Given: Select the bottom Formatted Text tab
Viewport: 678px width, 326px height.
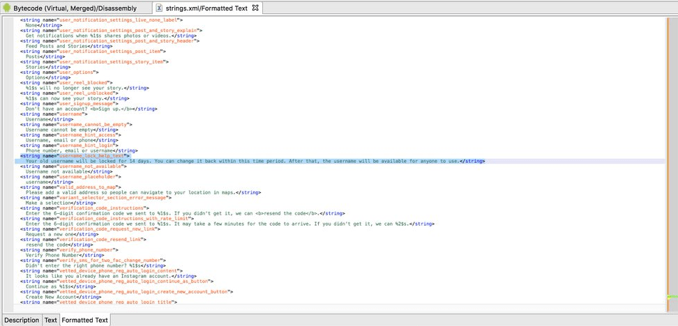Looking at the screenshot, I should [x=84, y=320].
